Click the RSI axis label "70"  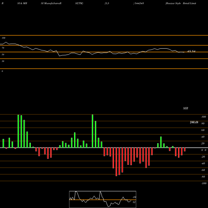(x=3, y=48)
